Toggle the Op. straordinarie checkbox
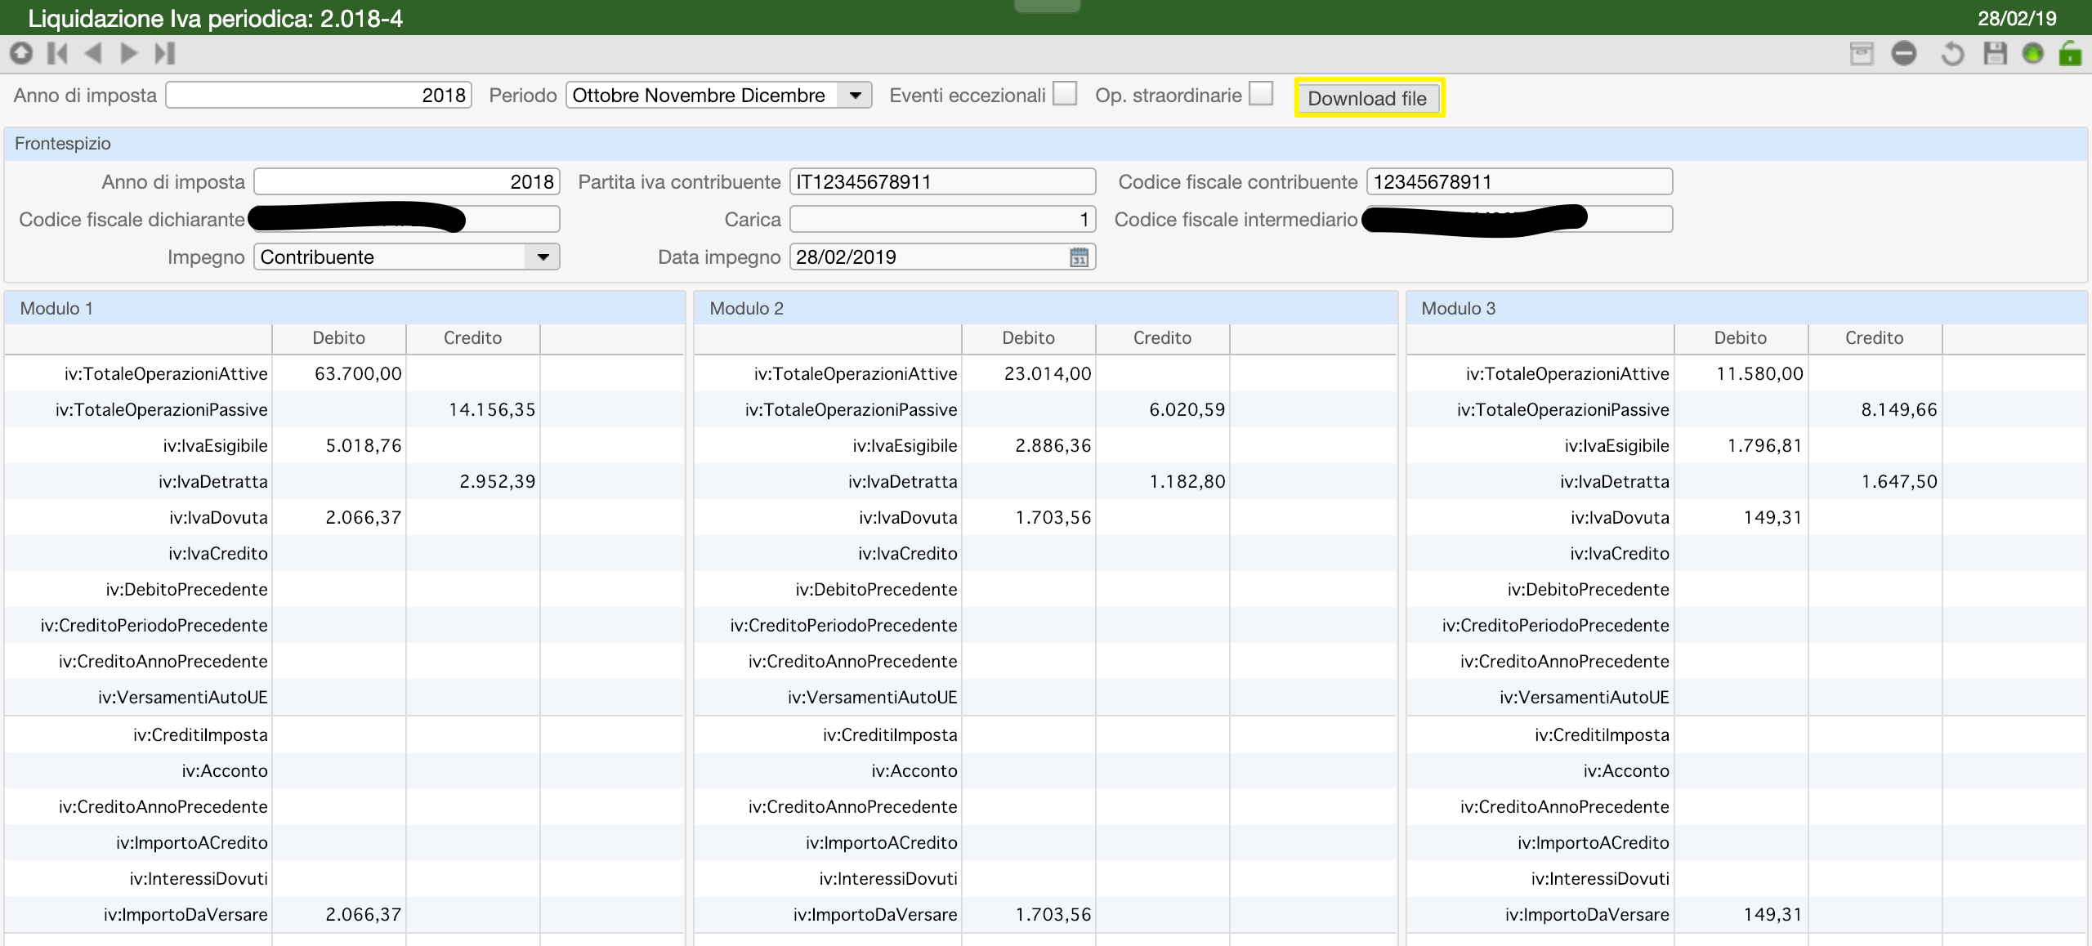 click(1261, 93)
